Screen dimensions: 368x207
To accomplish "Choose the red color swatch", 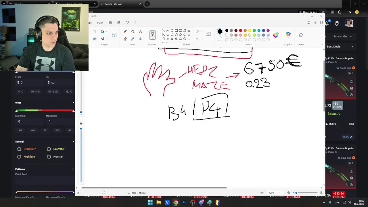I will (x=241, y=30).
